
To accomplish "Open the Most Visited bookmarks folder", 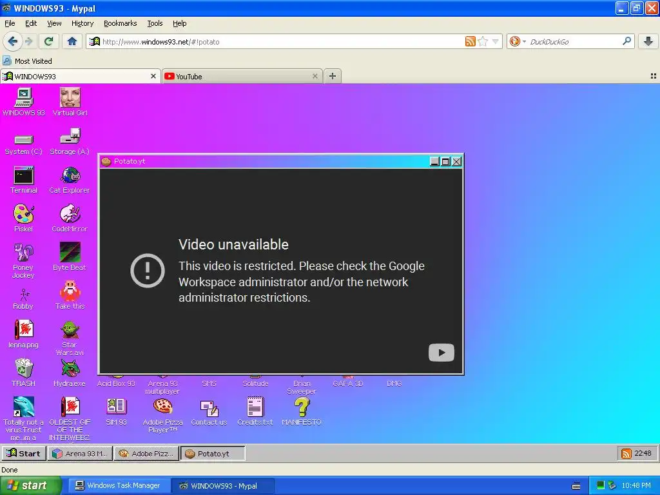I will pos(27,61).
